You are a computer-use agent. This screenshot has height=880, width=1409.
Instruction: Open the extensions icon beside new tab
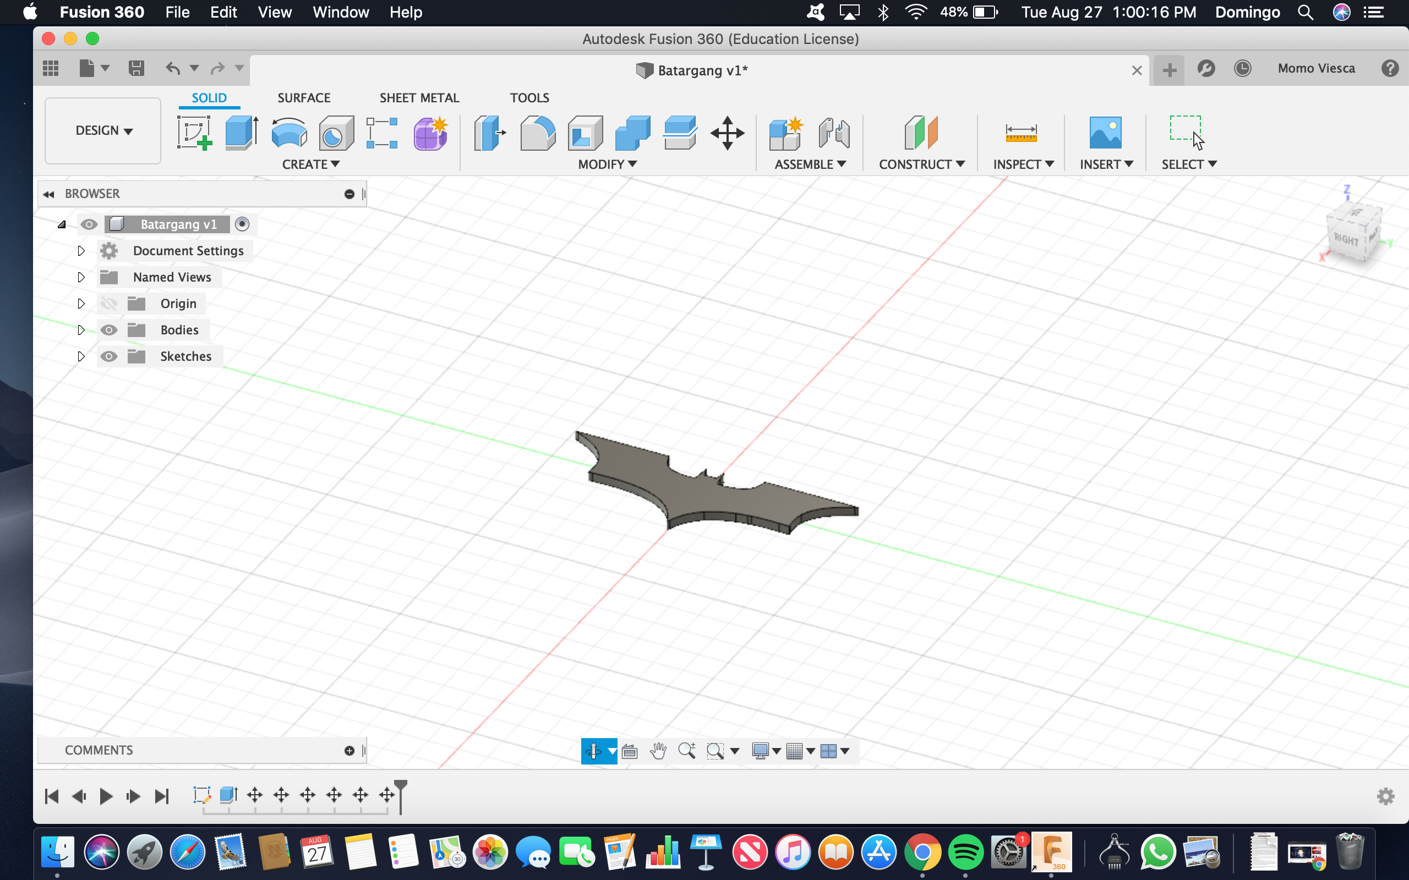click(x=1206, y=68)
